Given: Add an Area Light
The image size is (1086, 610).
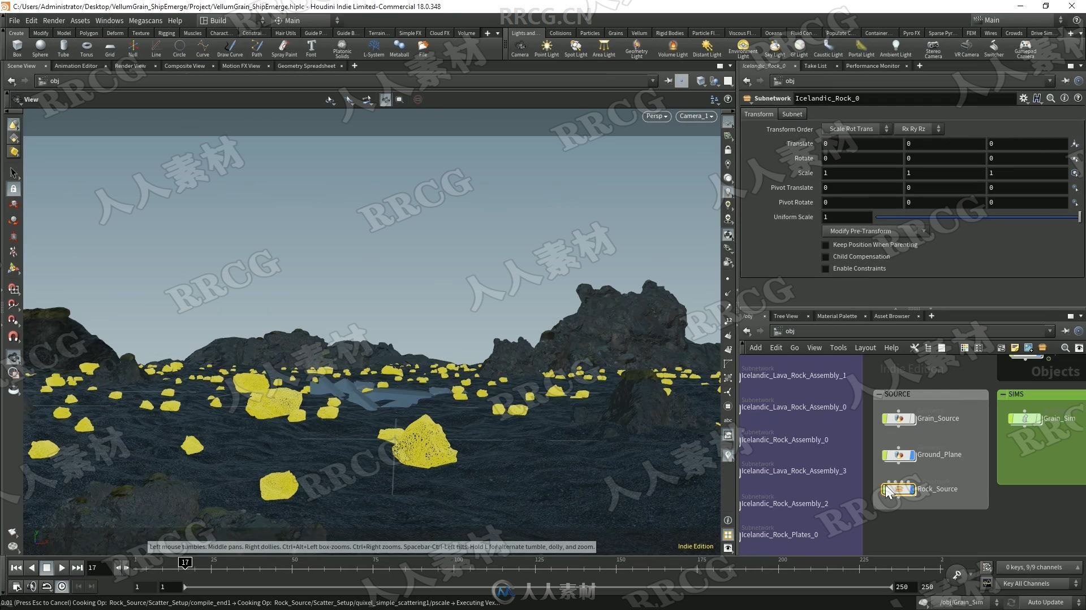Looking at the screenshot, I should point(604,48).
